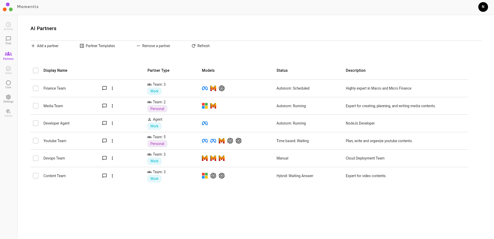Click status 'Hybrid: Waiting Answer'

click(x=295, y=176)
